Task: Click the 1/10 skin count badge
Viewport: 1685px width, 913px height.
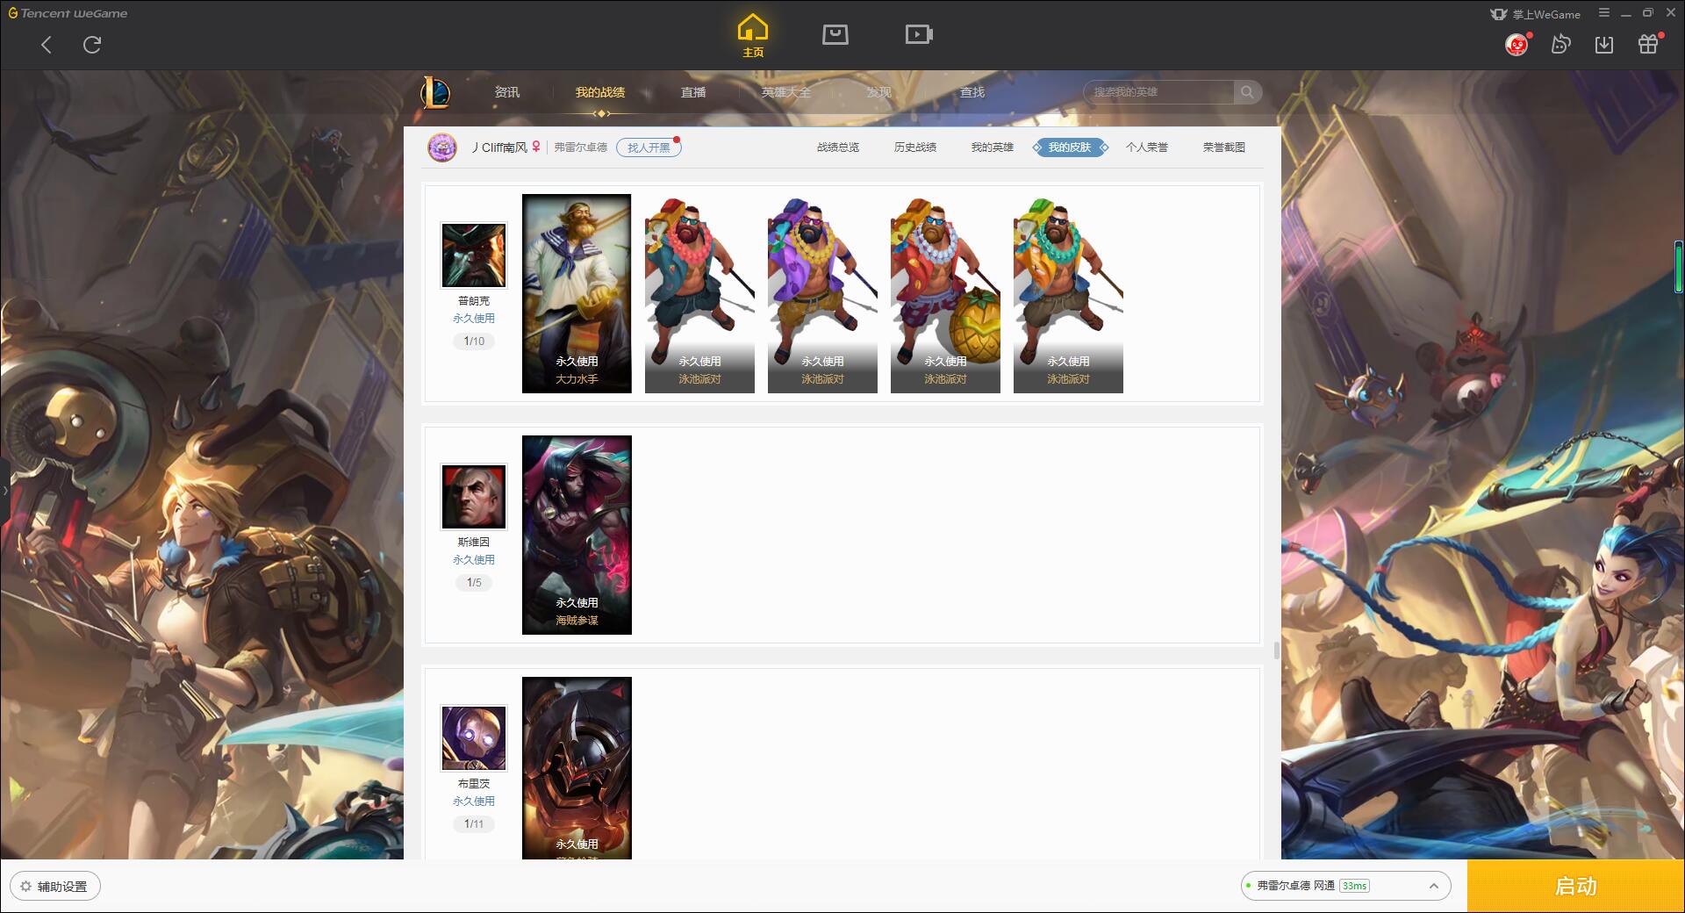Action: click(x=474, y=341)
